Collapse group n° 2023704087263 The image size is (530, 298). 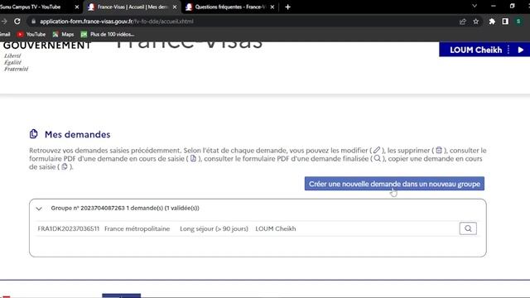pyautogui.click(x=39, y=209)
